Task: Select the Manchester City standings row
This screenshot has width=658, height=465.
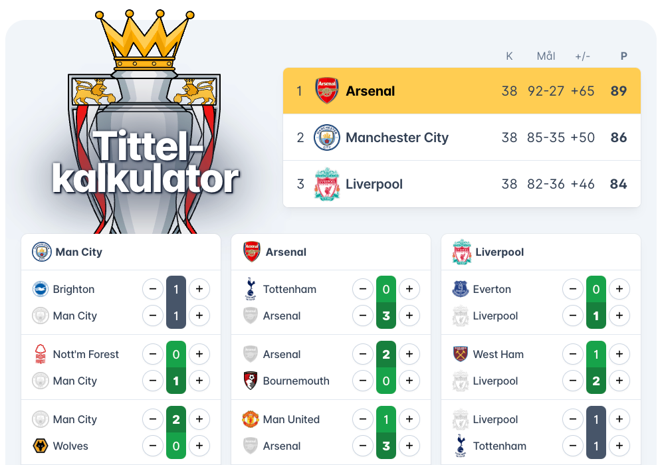Action: pos(461,138)
